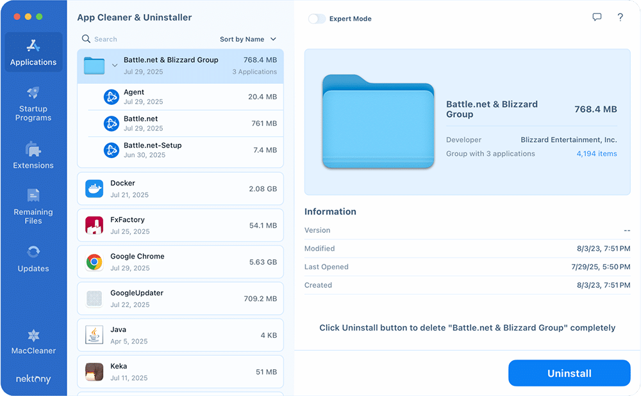Toggle the Expert Mode switch
The image size is (641, 396).
point(317,19)
